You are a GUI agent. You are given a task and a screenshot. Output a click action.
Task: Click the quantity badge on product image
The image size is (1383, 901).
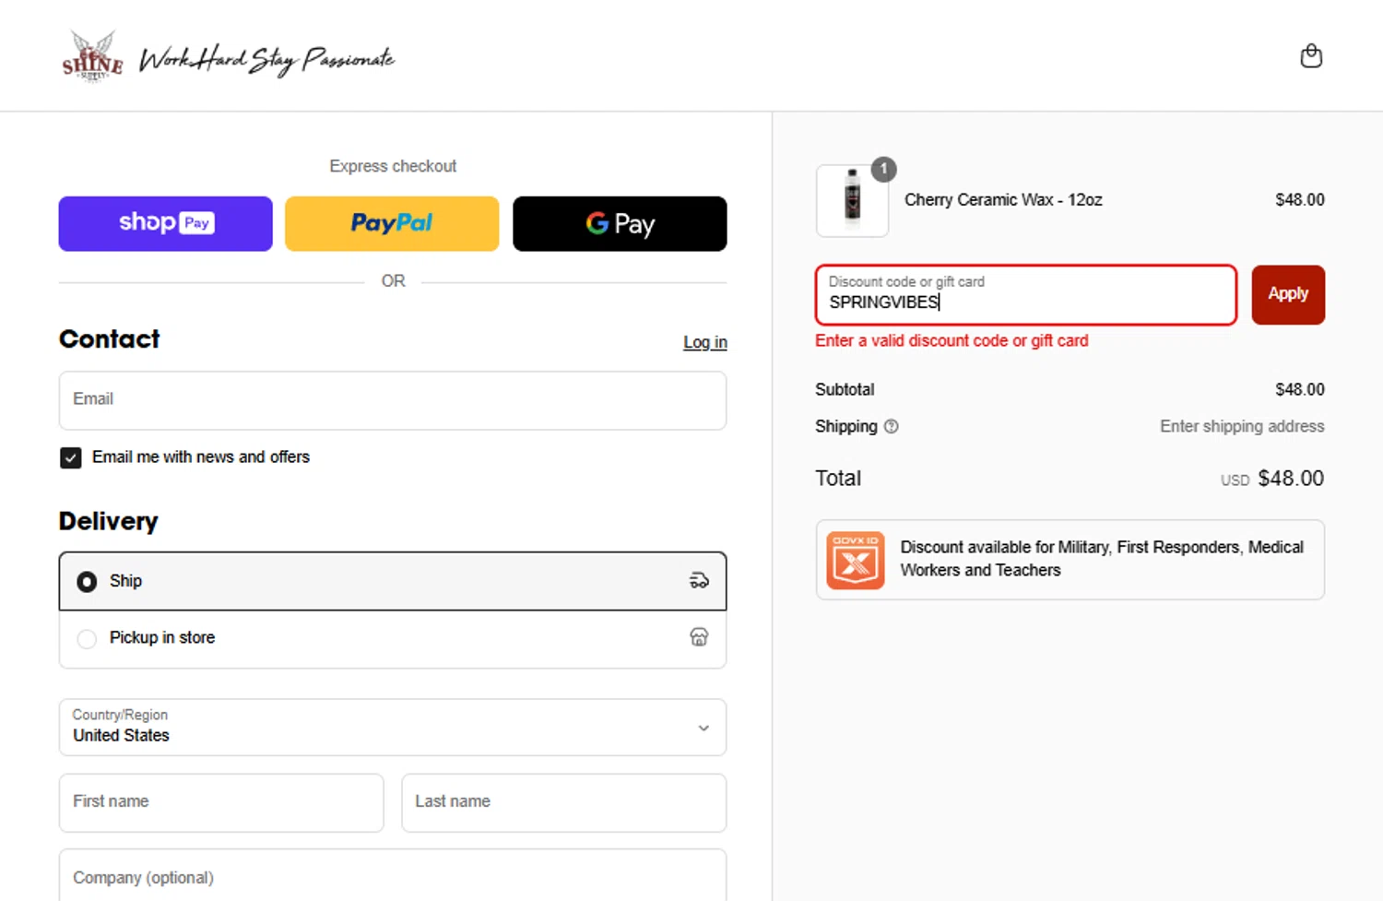883,169
